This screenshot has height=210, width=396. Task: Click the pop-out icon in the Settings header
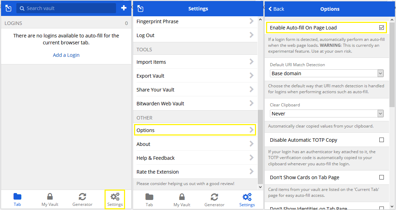pos(140,9)
